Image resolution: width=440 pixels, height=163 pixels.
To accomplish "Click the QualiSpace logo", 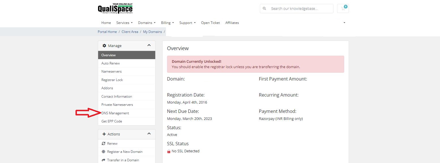I will click(x=115, y=8).
